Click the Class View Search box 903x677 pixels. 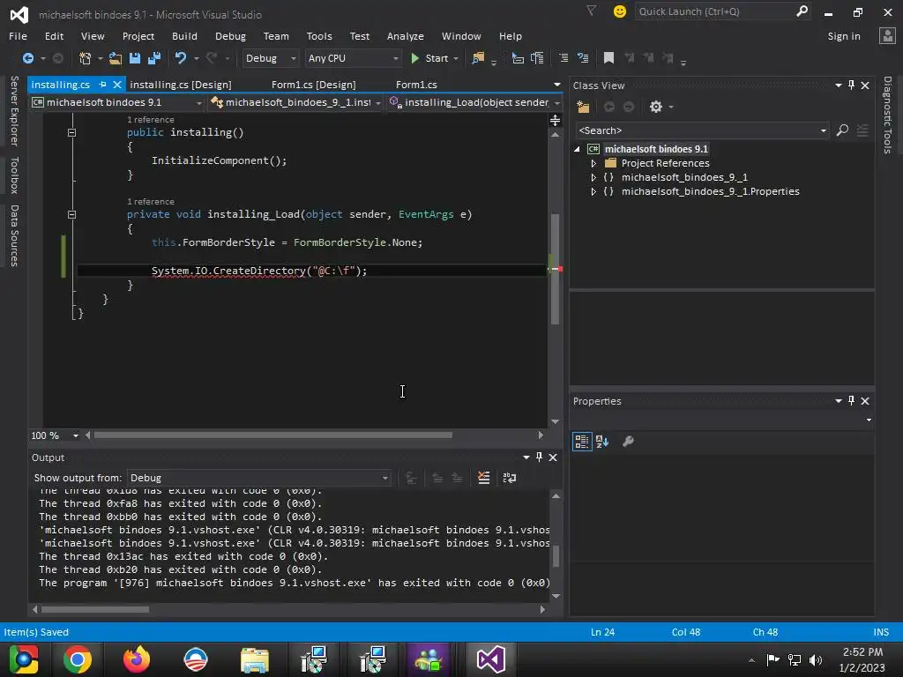[x=702, y=130]
